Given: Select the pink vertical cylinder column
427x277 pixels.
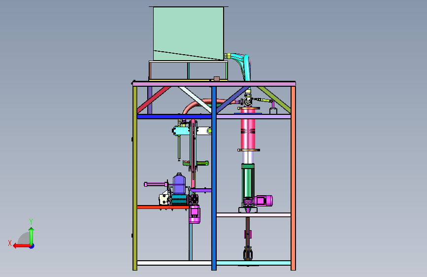Looking at the screenshot, I should 248,129.
